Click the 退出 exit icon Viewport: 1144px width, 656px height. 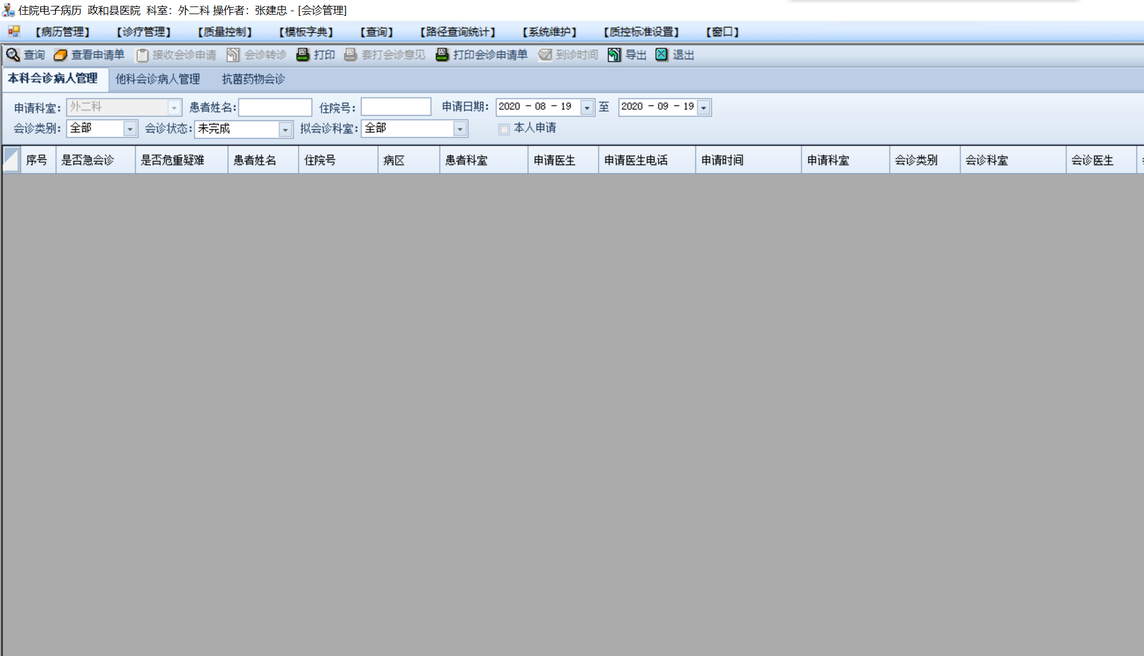coord(662,55)
